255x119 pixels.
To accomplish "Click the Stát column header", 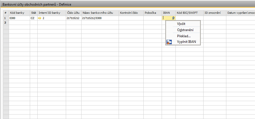I will pyautogui.click(x=33, y=13).
